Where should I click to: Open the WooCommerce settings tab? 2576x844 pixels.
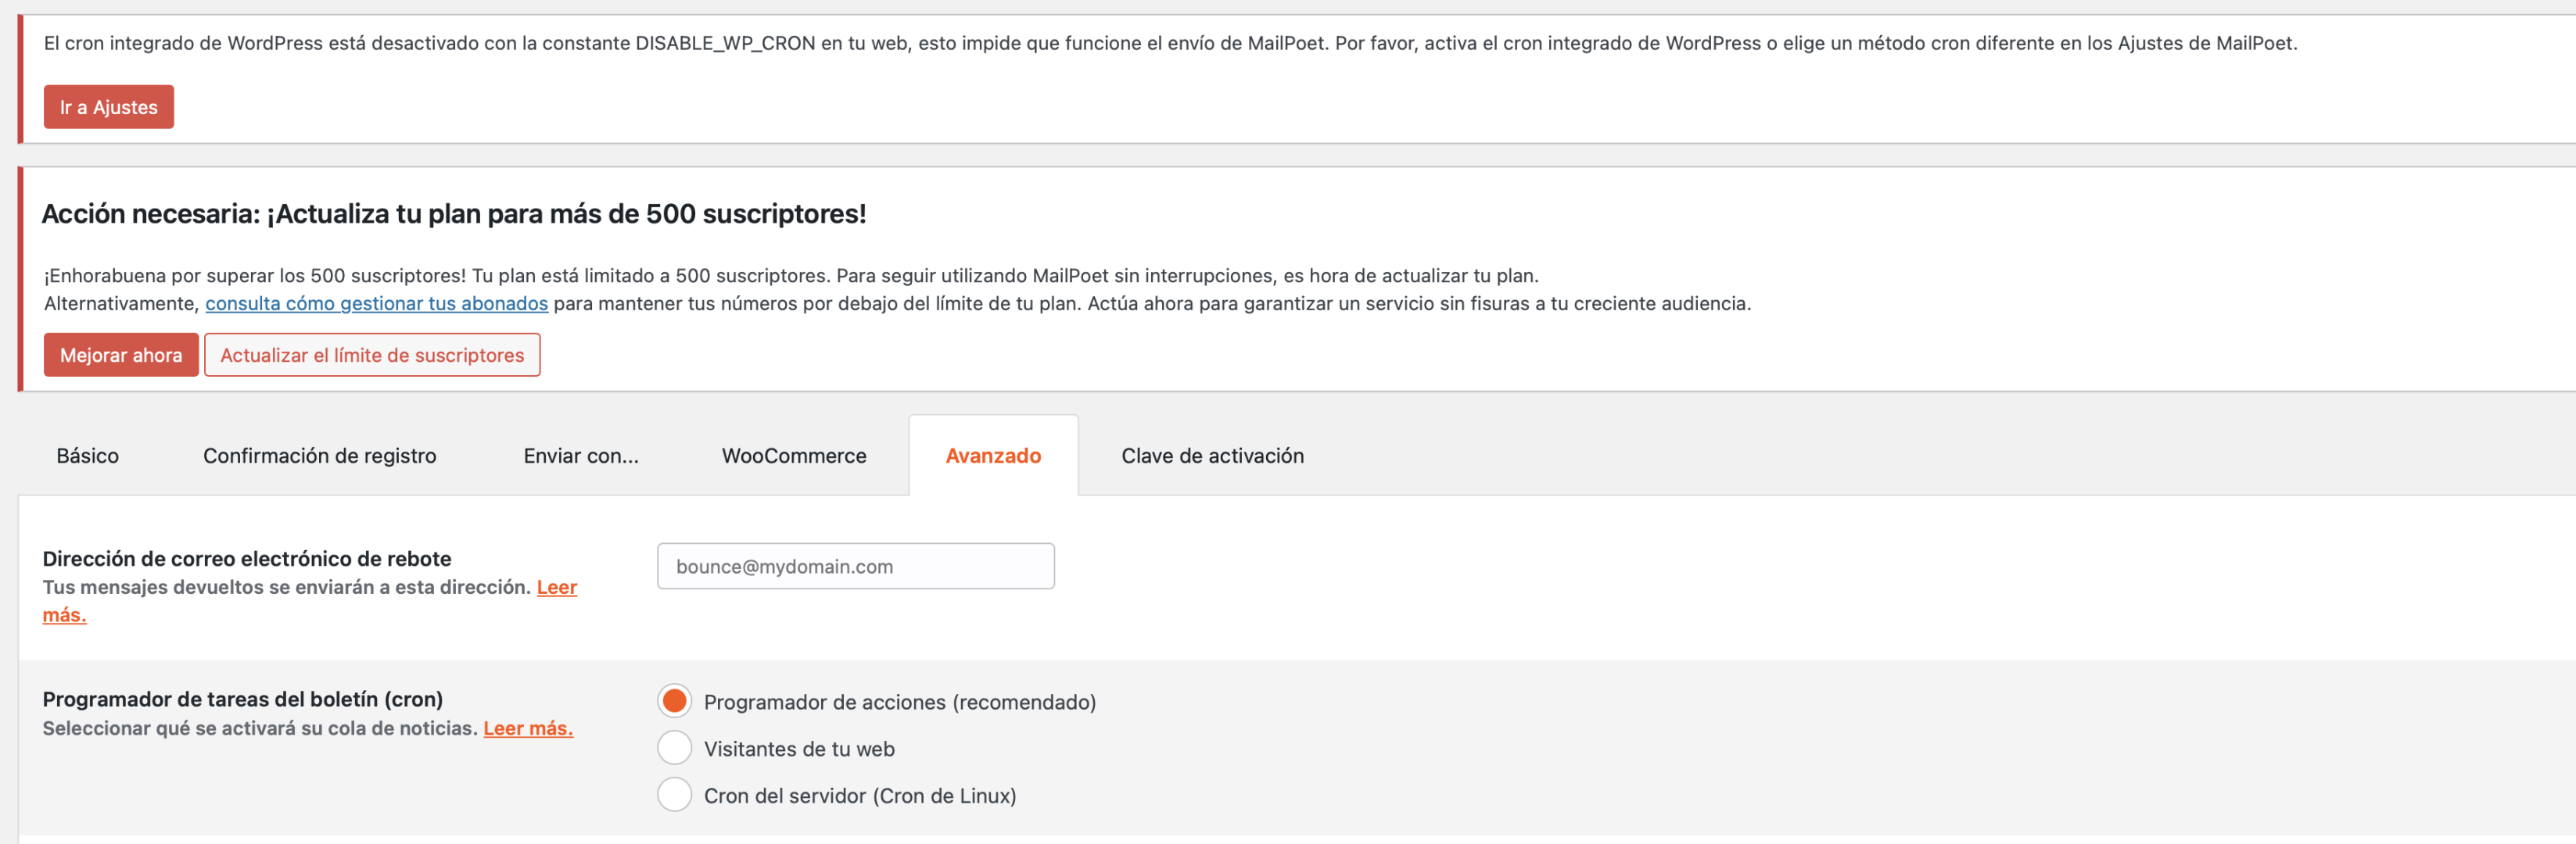[794, 456]
